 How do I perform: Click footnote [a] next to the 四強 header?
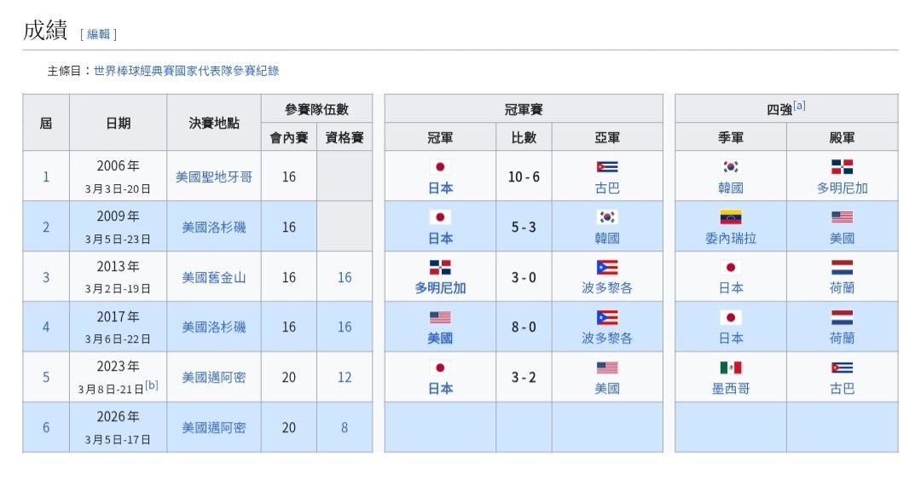(x=799, y=106)
